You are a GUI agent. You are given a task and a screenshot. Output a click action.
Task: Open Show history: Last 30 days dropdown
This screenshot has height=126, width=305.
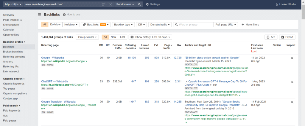click(x=150, y=37)
